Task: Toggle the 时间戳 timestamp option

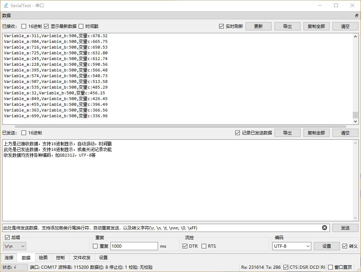Action: pos(82,26)
